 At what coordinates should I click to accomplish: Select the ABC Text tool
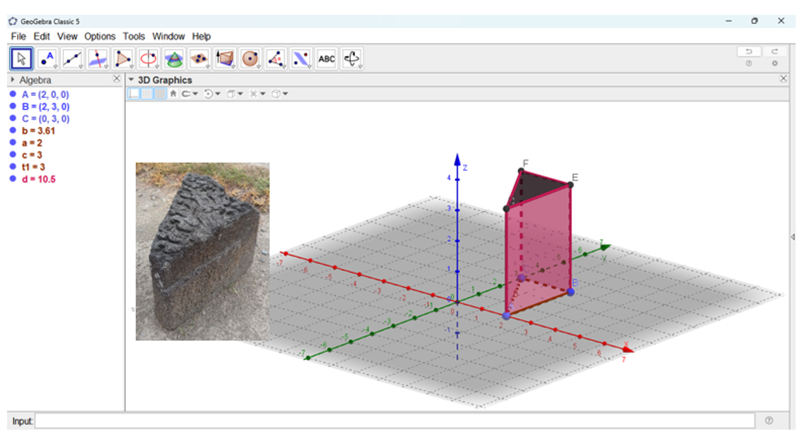[326, 59]
